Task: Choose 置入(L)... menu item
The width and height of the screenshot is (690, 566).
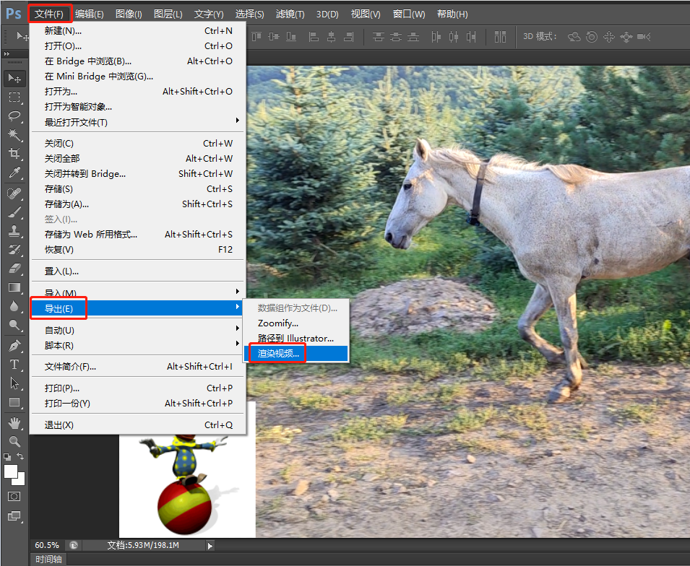Action: coord(137,271)
